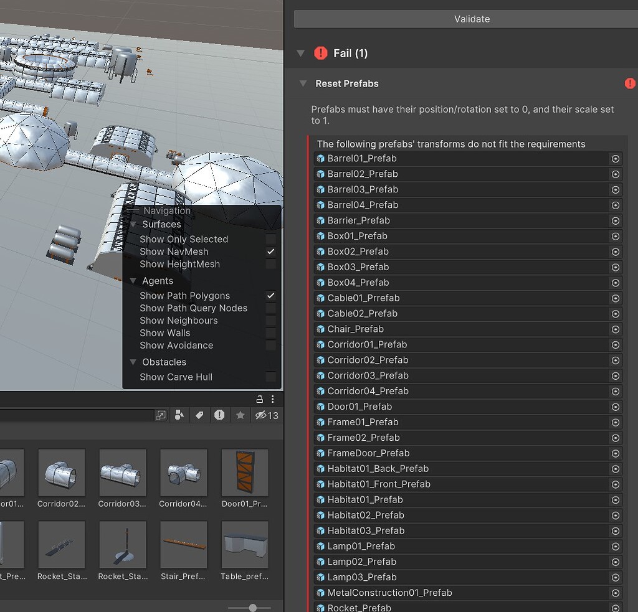Select Show Only Selected in Navigation overlay
Image resolution: width=638 pixels, height=612 pixels.
(x=184, y=238)
